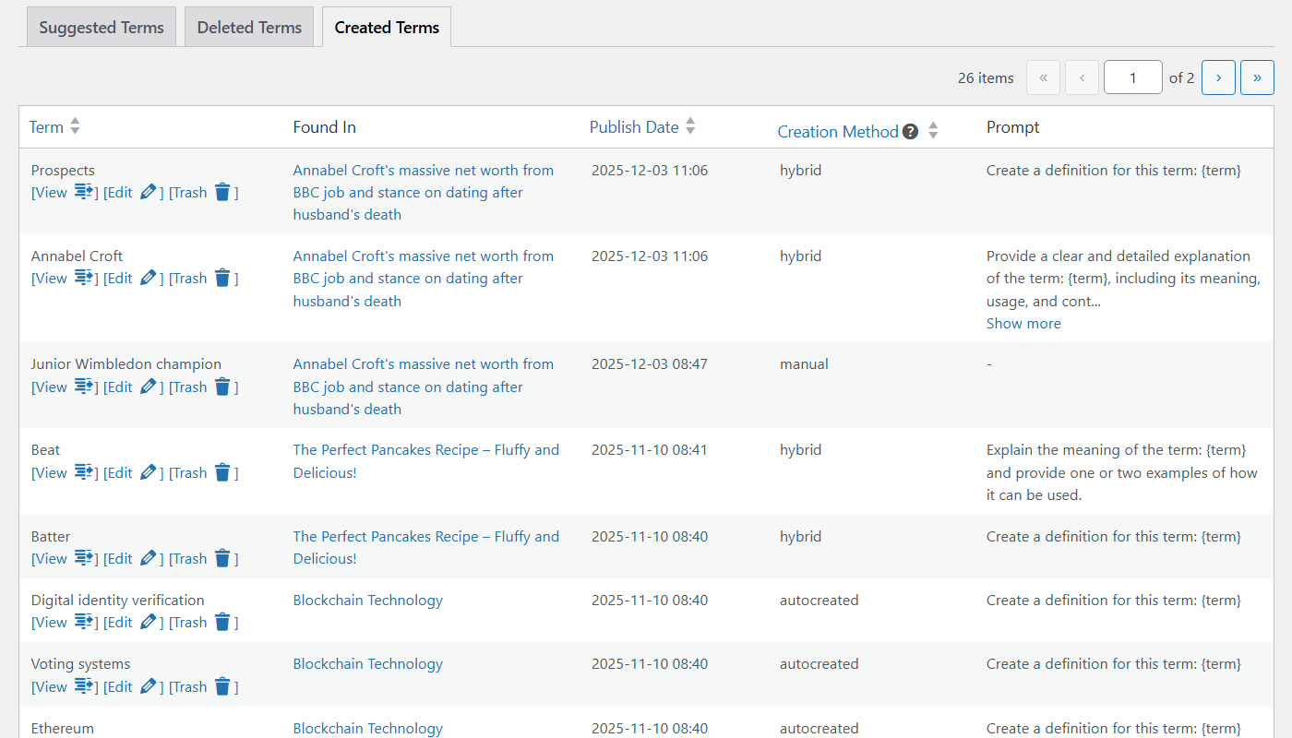Jump to the last page of terms
This screenshot has width=1292, height=738.
[1257, 77]
